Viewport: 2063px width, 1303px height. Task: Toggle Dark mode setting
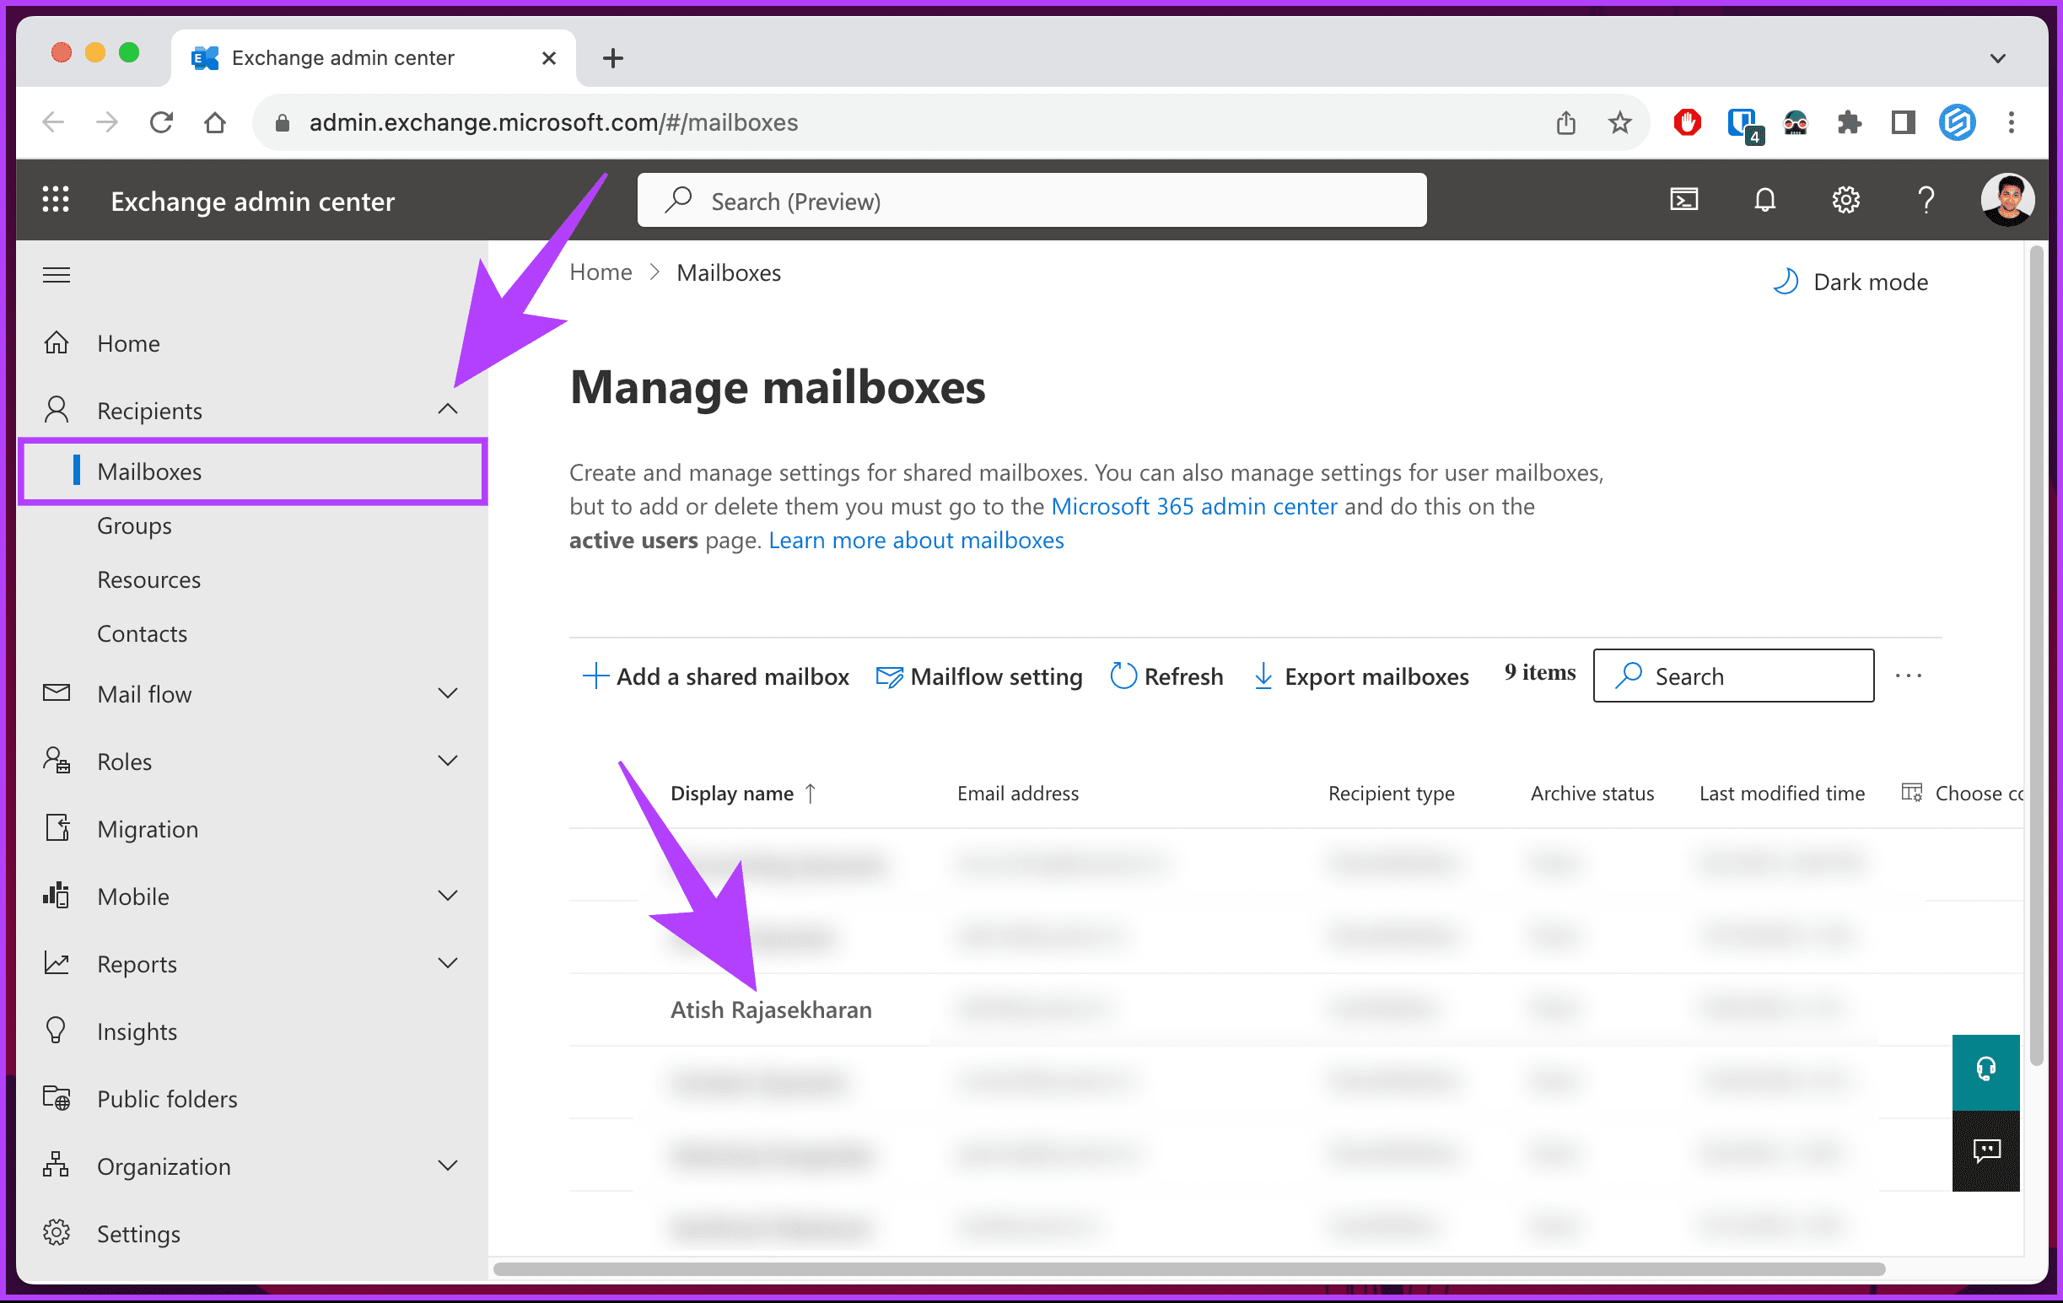coord(1848,283)
